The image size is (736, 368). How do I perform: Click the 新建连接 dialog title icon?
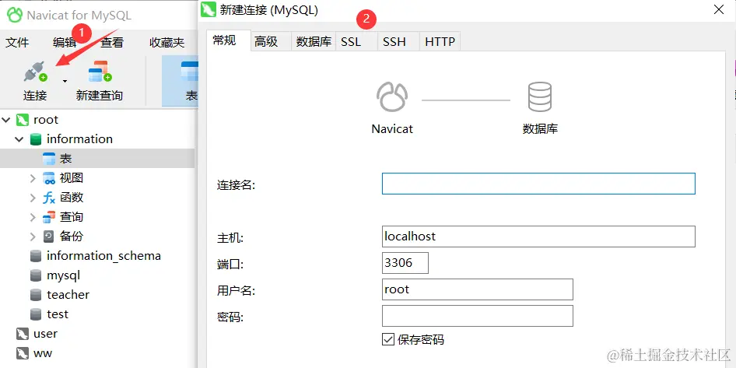click(209, 9)
